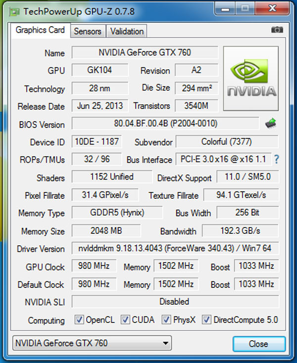297x363 pixels.
Task: Click the Driver Version label
Action: (41, 249)
